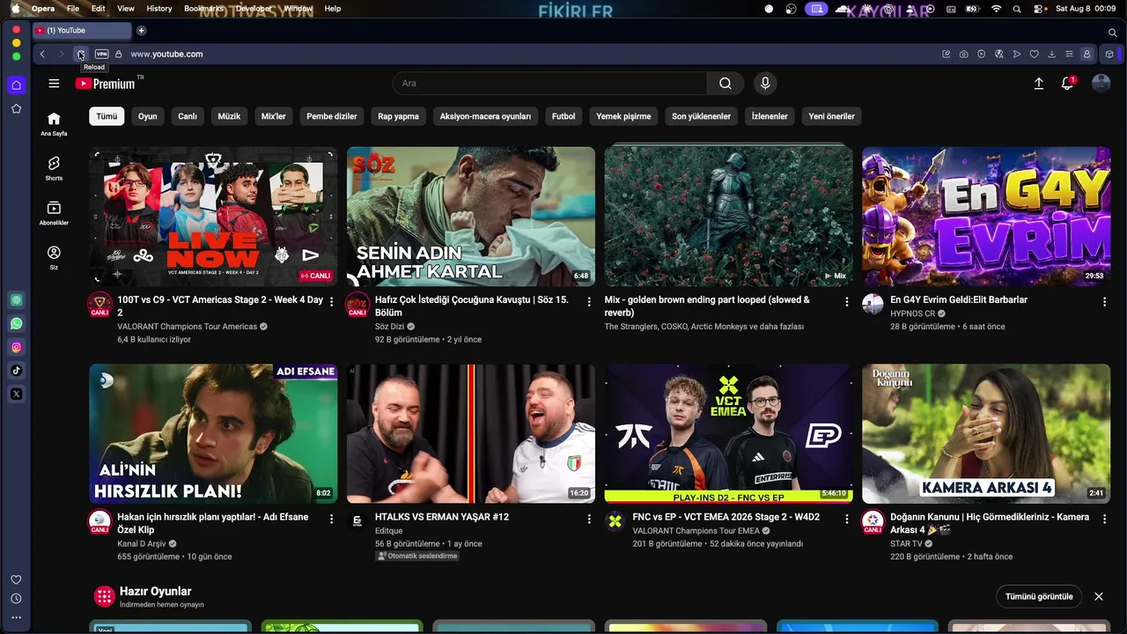Open options for golden brown Mix
1127x634 pixels.
tap(847, 302)
